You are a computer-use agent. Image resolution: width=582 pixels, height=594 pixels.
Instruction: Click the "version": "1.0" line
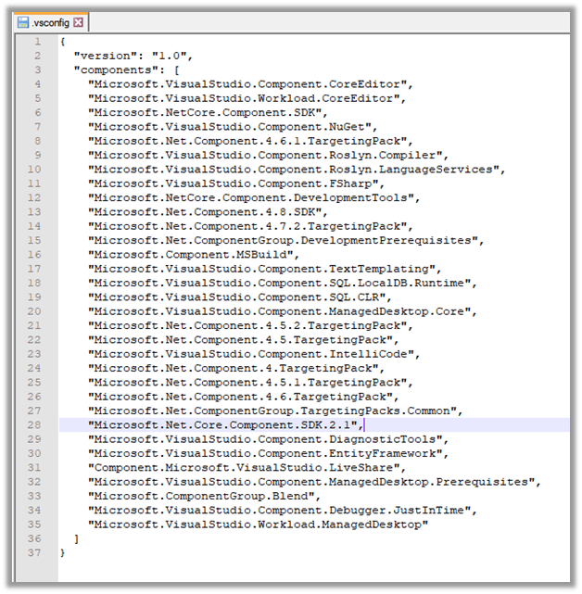133,56
